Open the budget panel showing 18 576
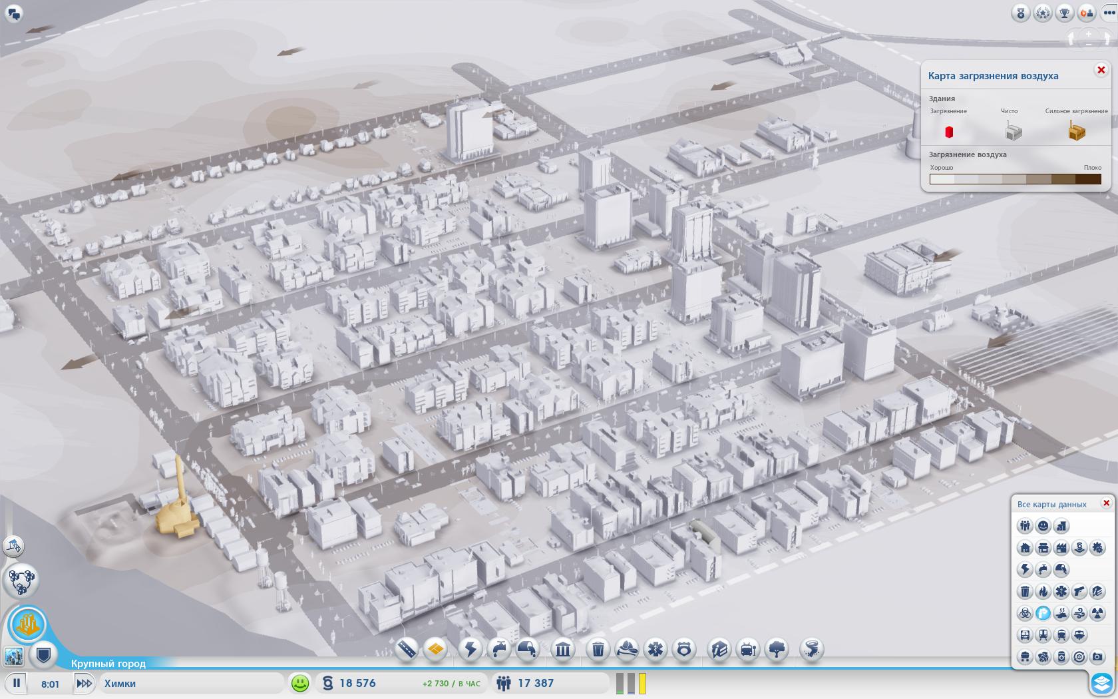 coord(403,683)
